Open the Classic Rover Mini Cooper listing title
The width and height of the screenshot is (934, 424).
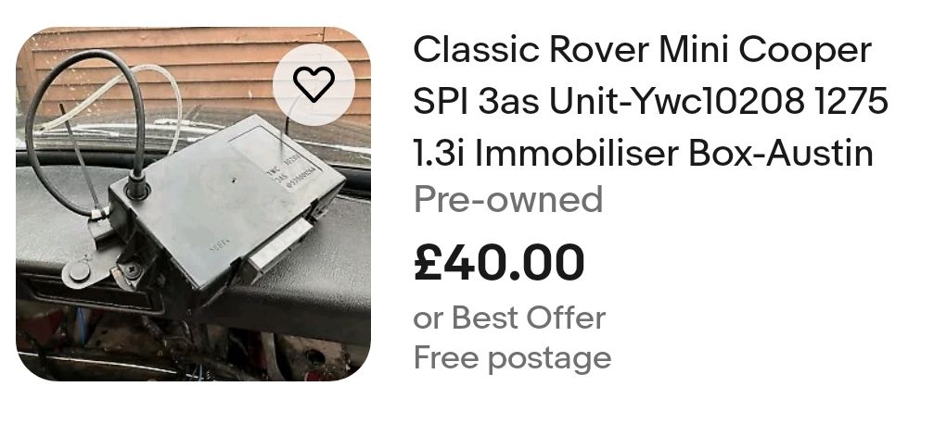(x=650, y=102)
